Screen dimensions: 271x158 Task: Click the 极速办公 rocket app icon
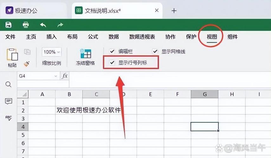click(x=9, y=10)
